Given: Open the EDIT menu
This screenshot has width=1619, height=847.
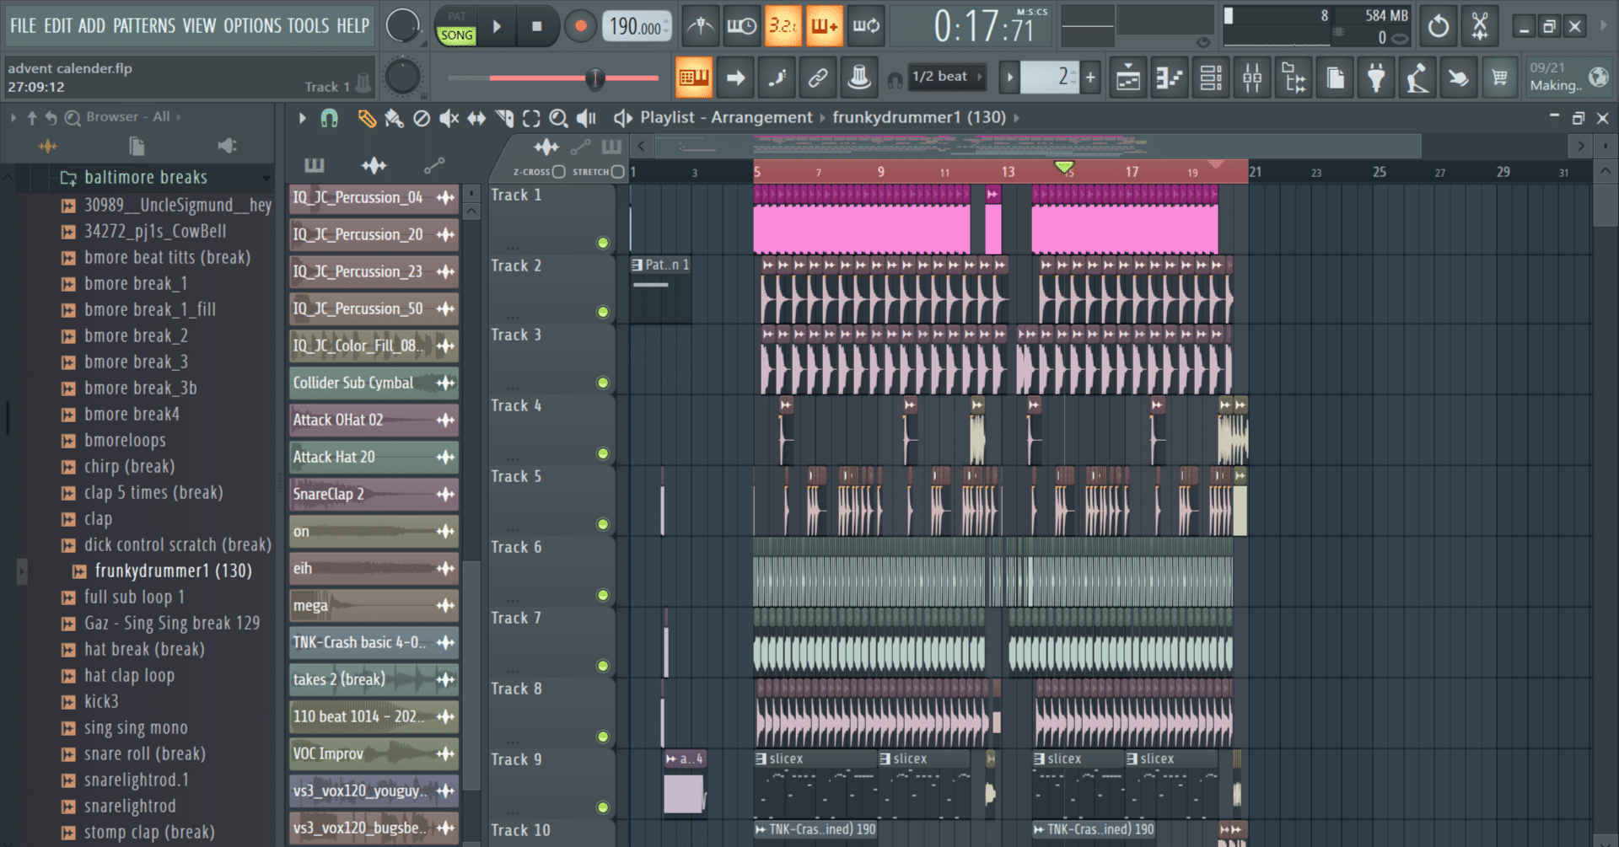Looking at the screenshot, I should [x=57, y=26].
